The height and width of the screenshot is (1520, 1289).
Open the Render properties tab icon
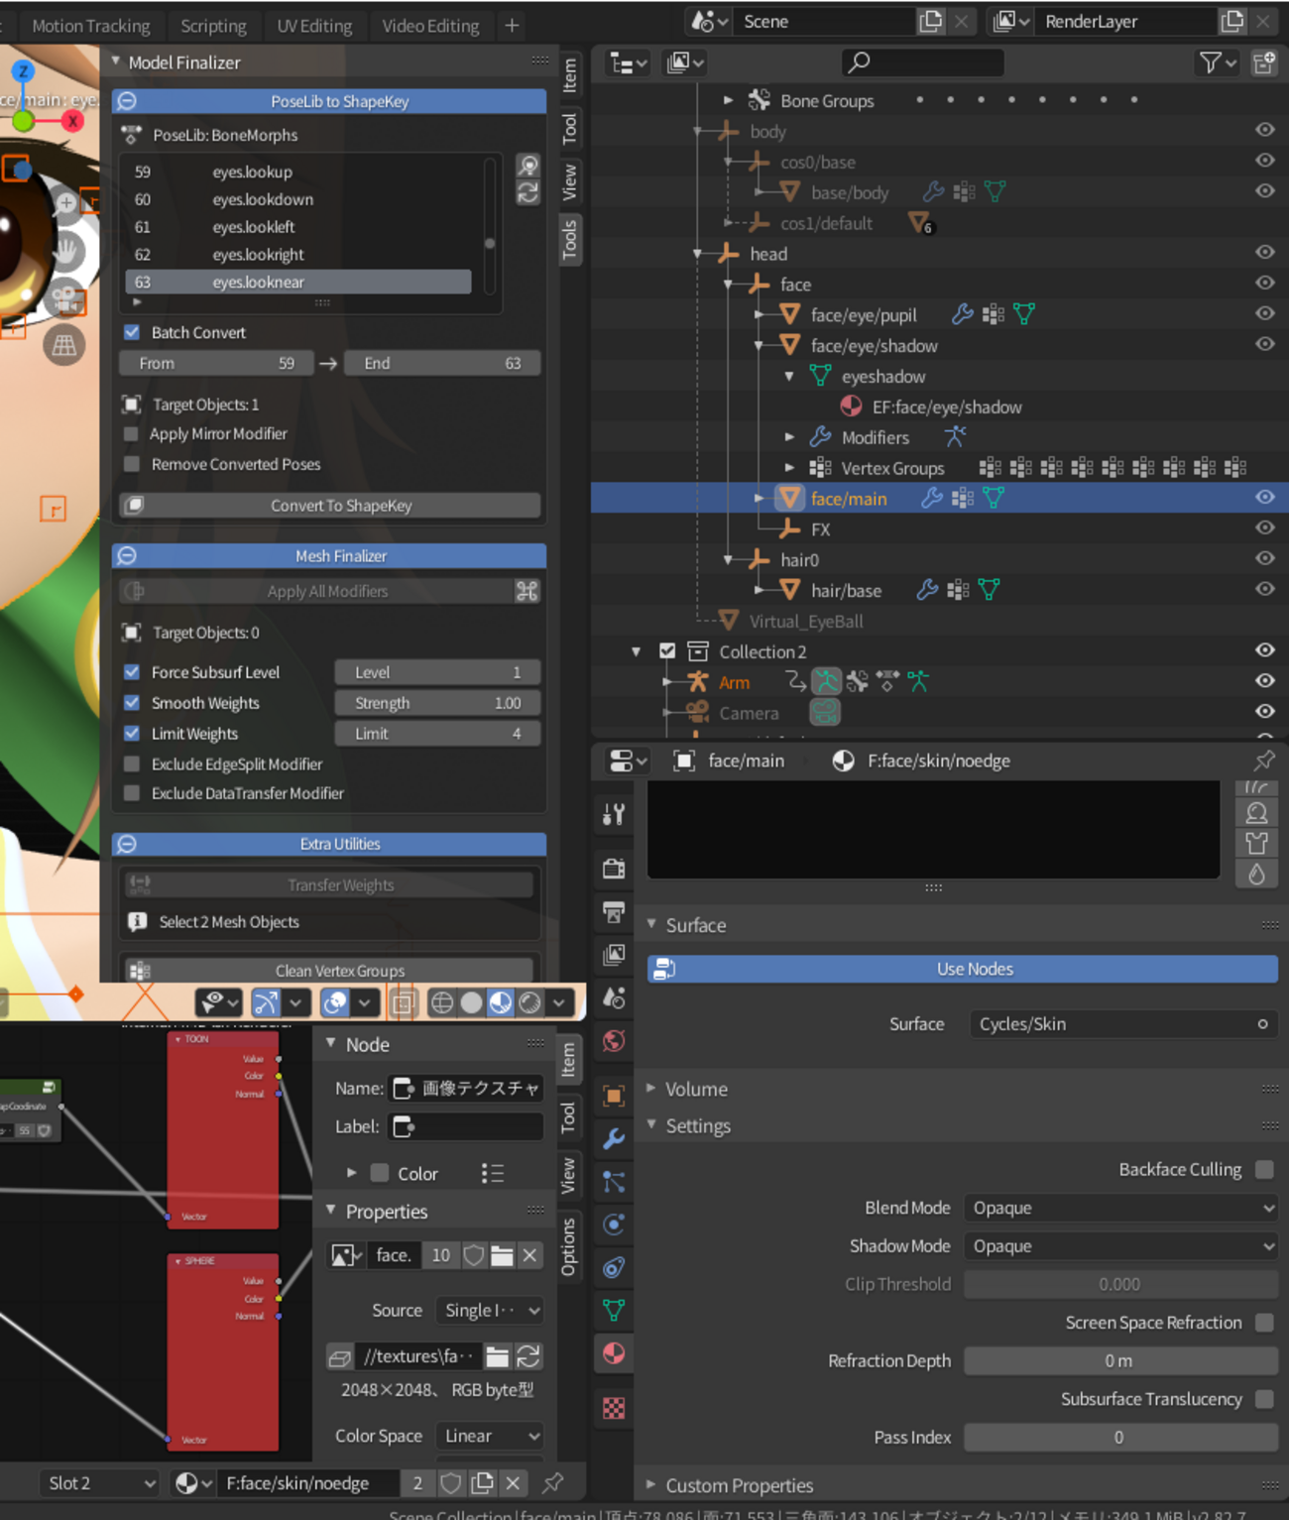tap(614, 869)
